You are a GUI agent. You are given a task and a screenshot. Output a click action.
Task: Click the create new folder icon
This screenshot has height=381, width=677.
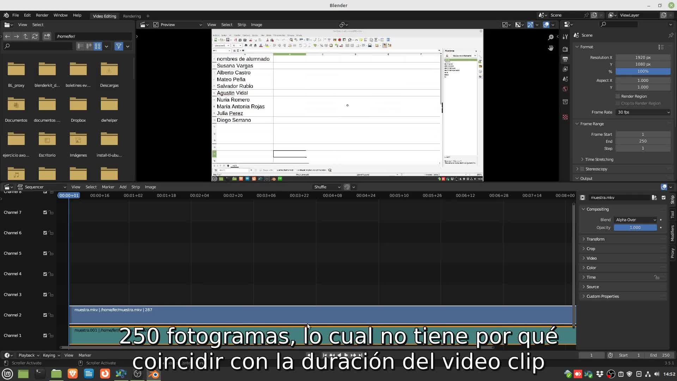(x=47, y=36)
